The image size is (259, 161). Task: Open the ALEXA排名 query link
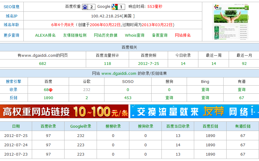click(x=45, y=35)
